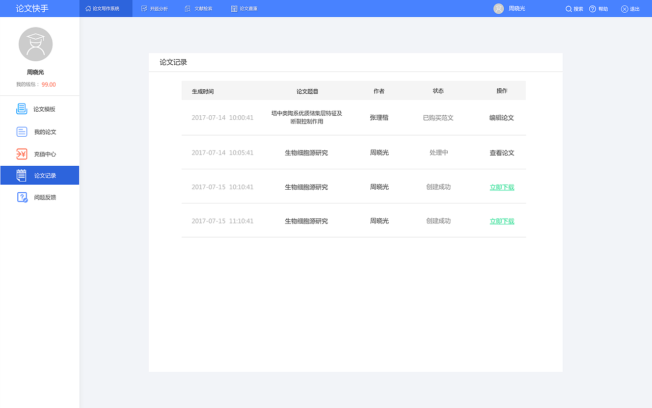Open 我的论文 via its sidebar icon

click(x=21, y=132)
